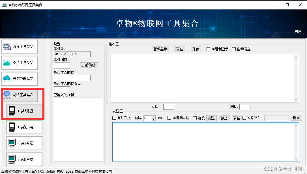Click 保存 to save received data
The width and height of the screenshot is (307, 174).
(196, 49)
